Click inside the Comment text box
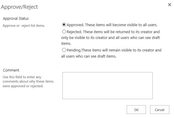174x118 pixels. pyautogui.click(x=107, y=85)
